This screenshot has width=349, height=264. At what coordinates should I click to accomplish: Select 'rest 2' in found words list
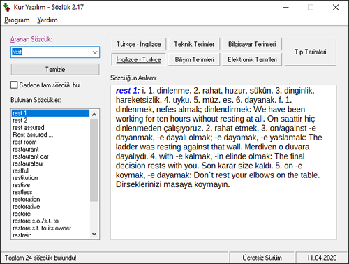click(50, 120)
